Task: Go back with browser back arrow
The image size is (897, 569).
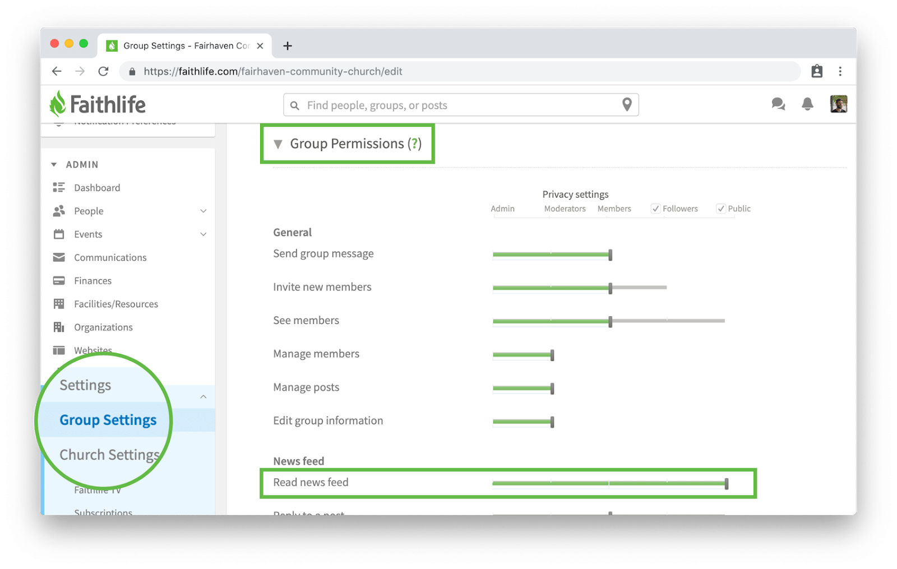Action: (57, 71)
